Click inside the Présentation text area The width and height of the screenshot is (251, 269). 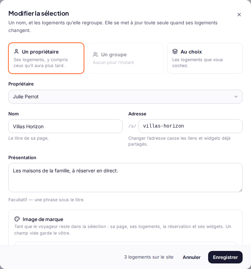point(125,178)
